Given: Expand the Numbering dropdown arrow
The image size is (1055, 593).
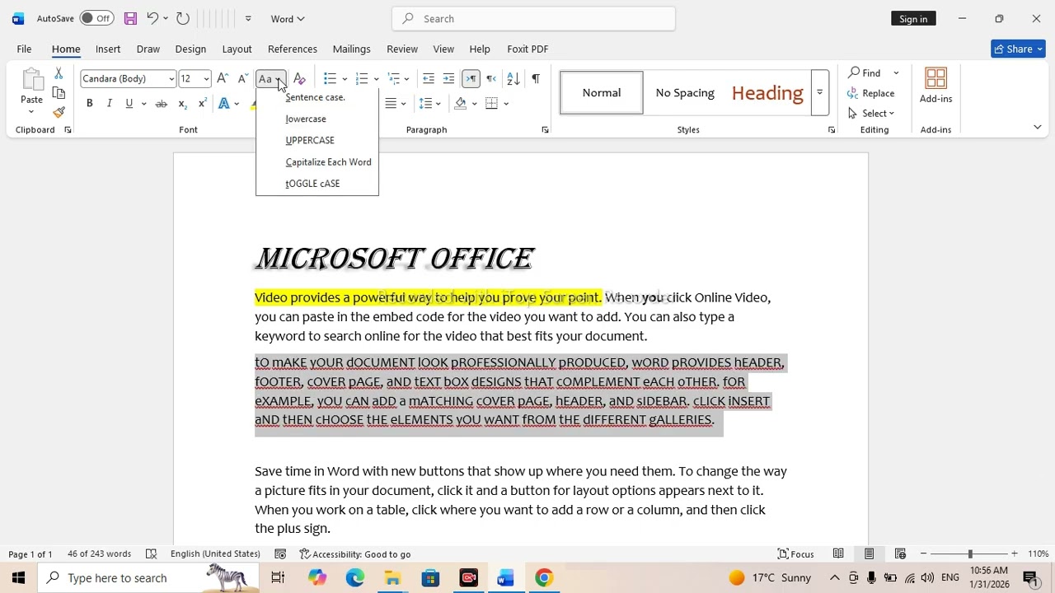Looking at the screenshot, I should [376, 79].
